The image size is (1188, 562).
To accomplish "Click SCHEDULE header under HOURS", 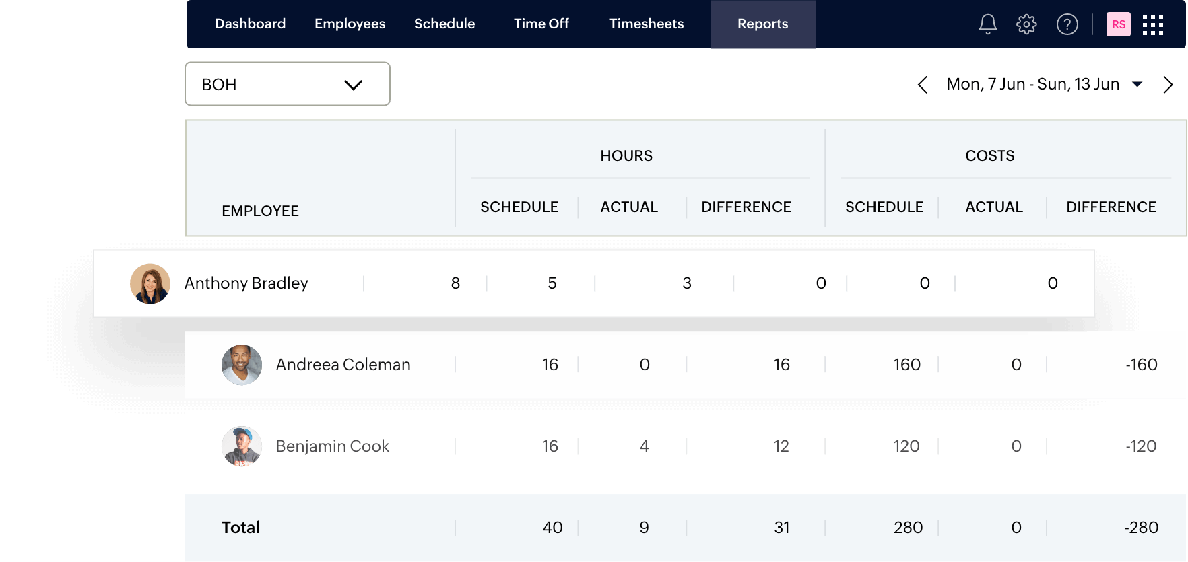I will (x=519, y=207).
